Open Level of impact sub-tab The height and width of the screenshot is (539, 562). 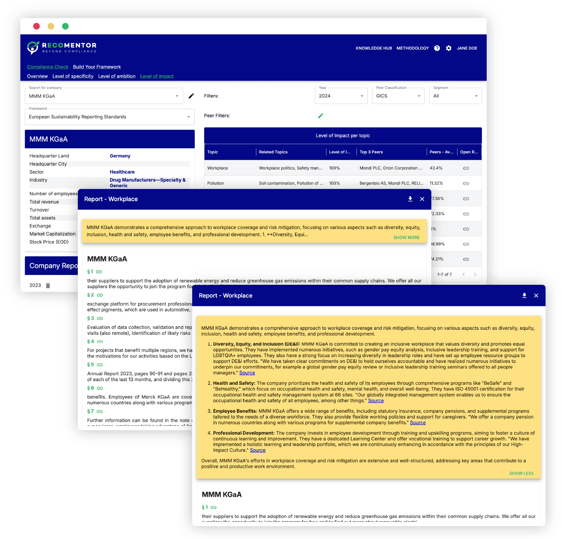(x=157, y=76)
